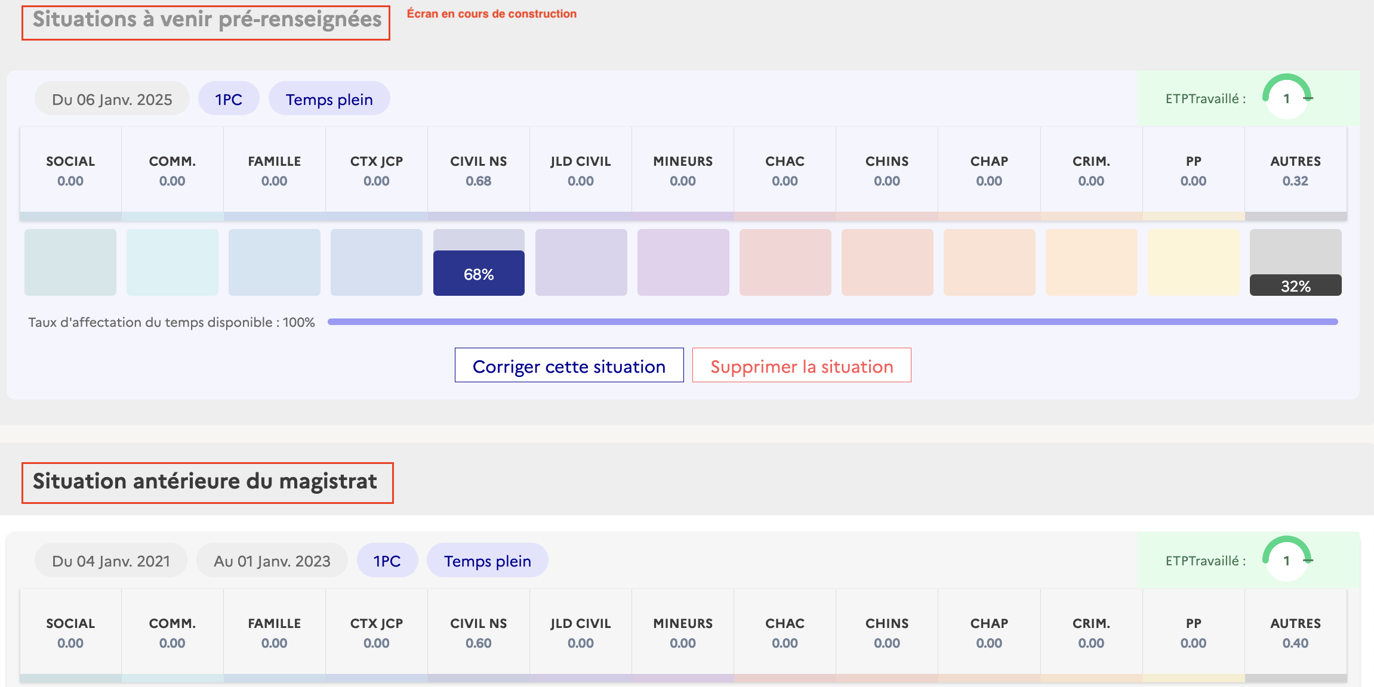Viewport: 1374px width, 687px height.
Task: Click the AUTRES 0.32 column cell
Action: [1295, 171]
